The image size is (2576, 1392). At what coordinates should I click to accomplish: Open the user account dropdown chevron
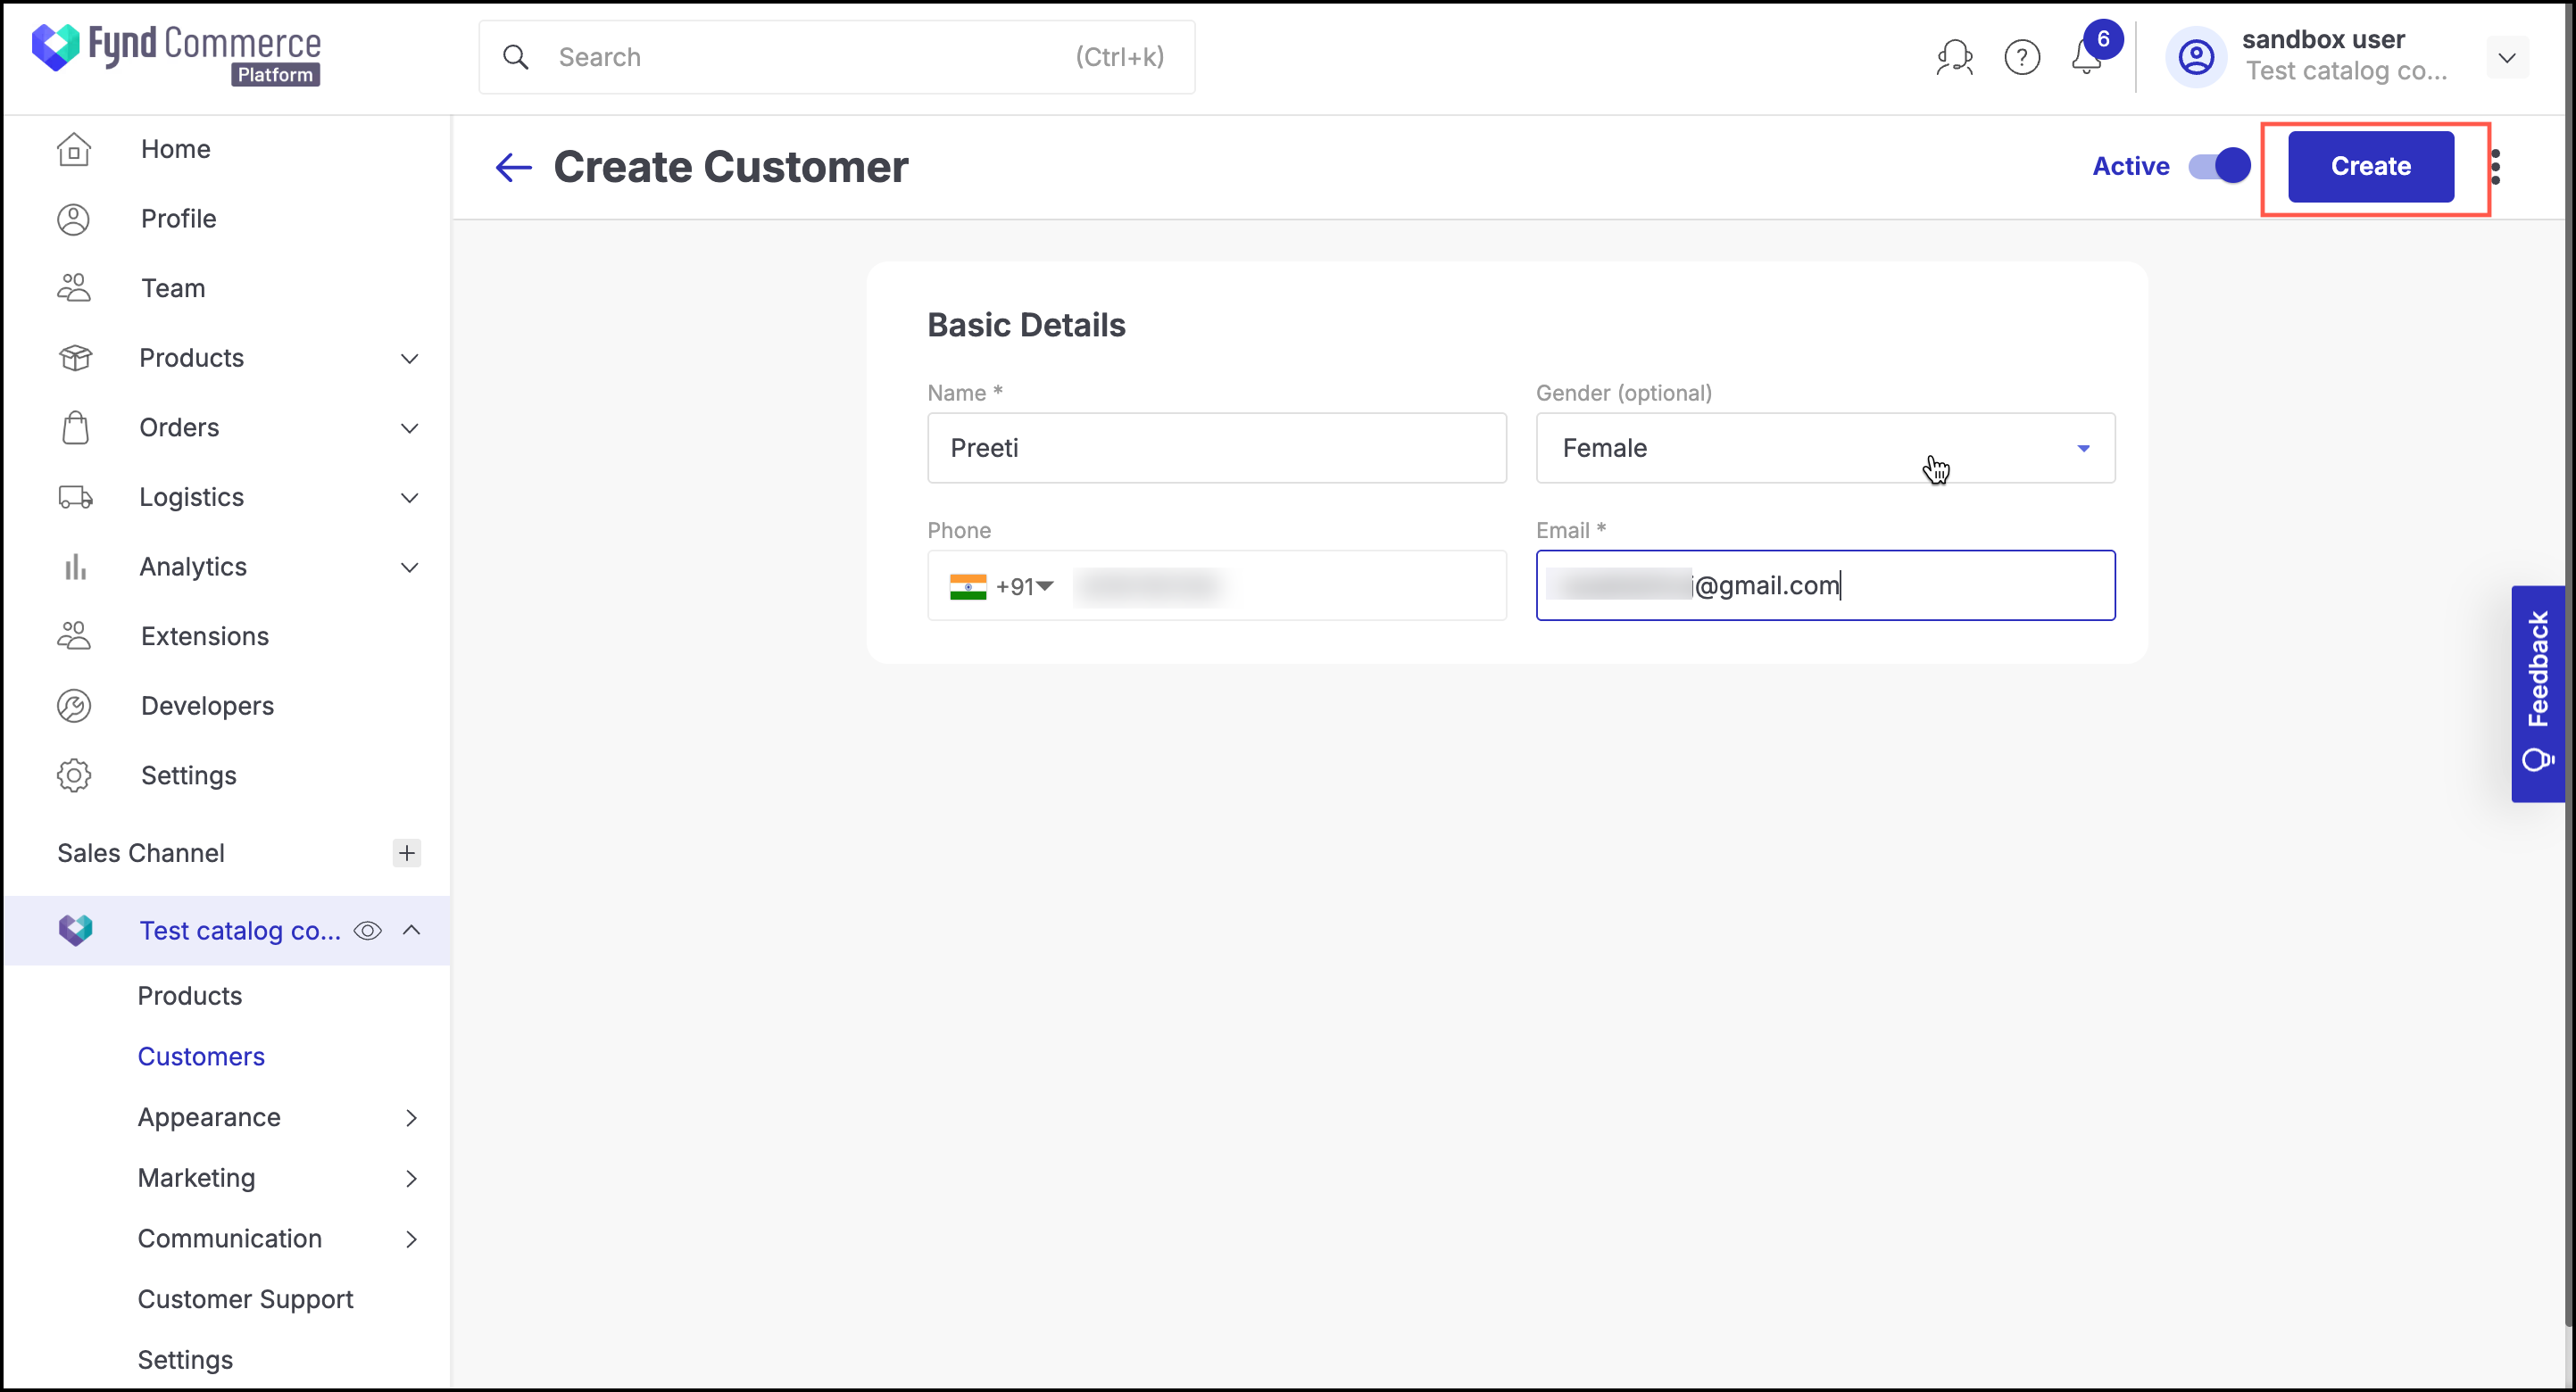pyautogui.click(x=2506, y=57)
